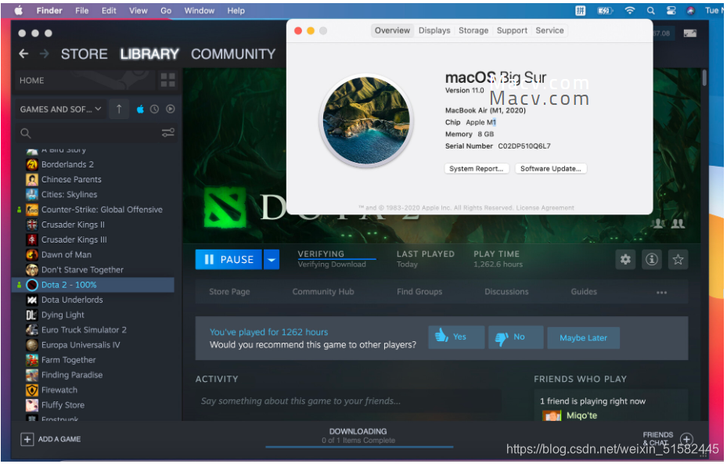Toggle the recent activity clock filter icon
The width and height of the screenshot is (727, 464).
[154, 110]
